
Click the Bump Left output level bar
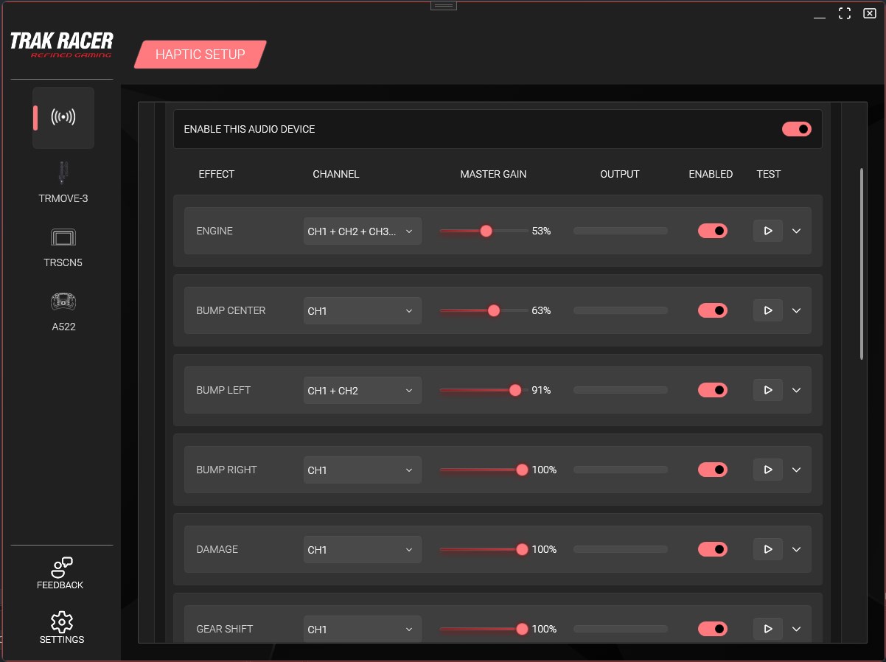pyautogui.click(x=621, y=390)
